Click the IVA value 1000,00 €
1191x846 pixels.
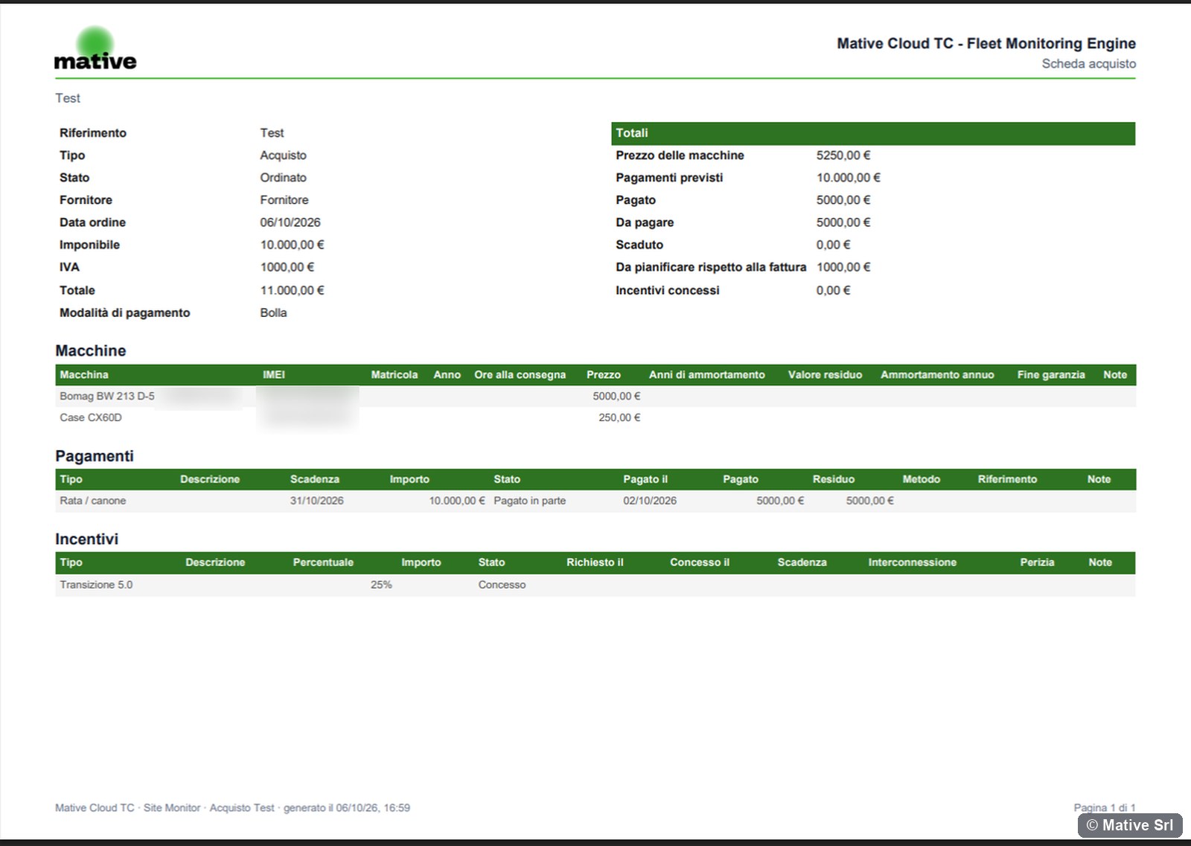coord(287,267)
